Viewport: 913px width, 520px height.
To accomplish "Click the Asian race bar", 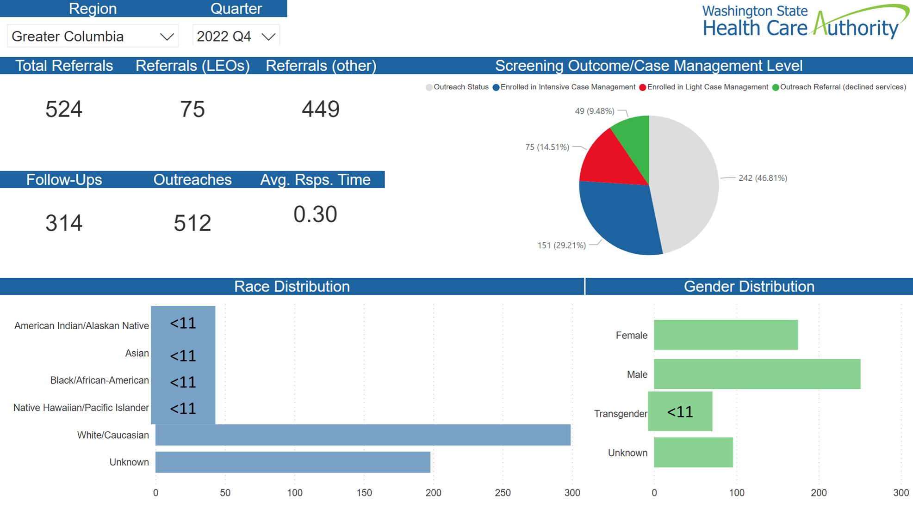I will click(183, 355).
